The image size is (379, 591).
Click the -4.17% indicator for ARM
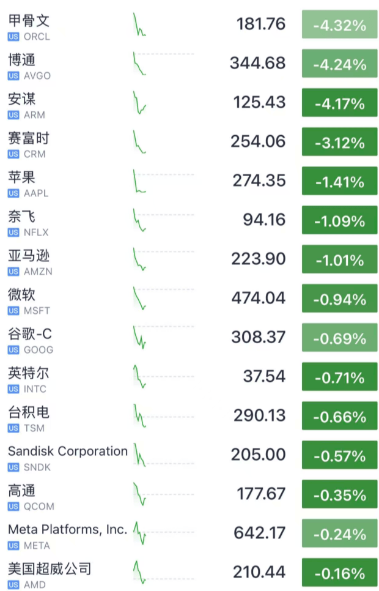click(340, 102)
